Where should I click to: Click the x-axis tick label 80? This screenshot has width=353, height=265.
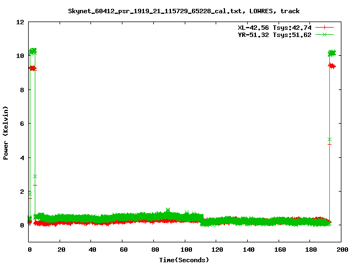(155, 250)
